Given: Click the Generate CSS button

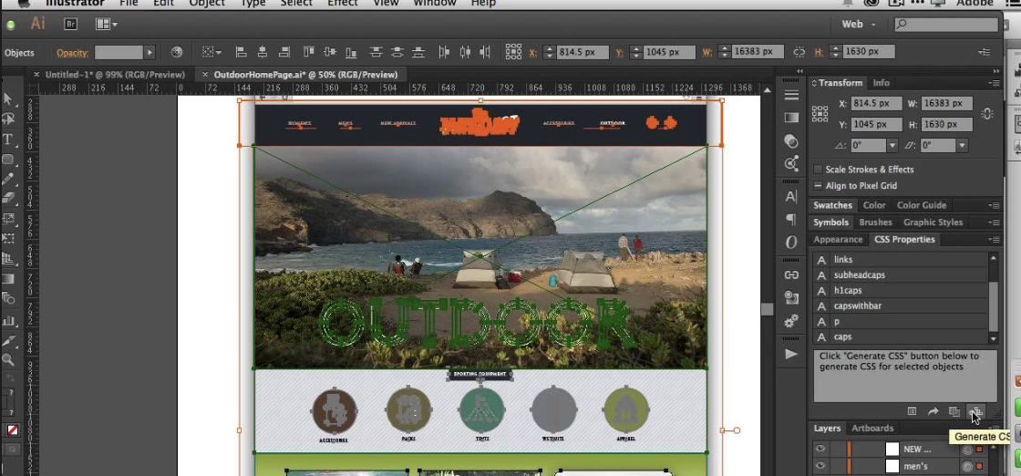Looking at the screenshot, I should point(976,411).
